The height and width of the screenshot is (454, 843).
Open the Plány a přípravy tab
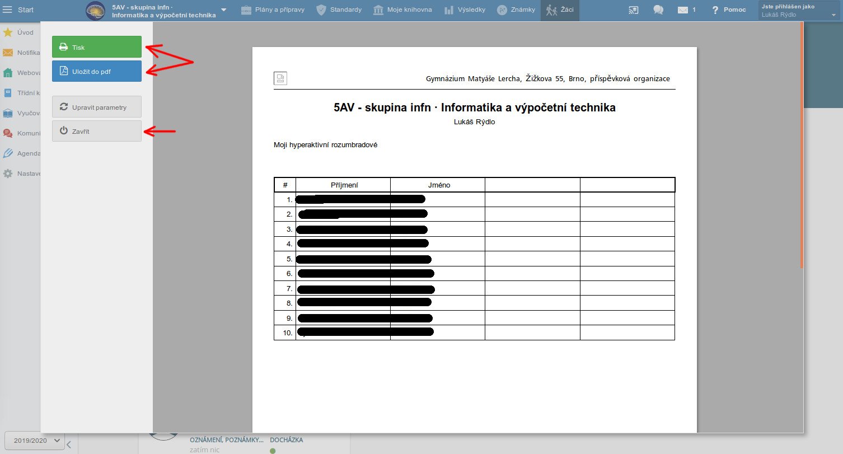[x=274, y=10]
